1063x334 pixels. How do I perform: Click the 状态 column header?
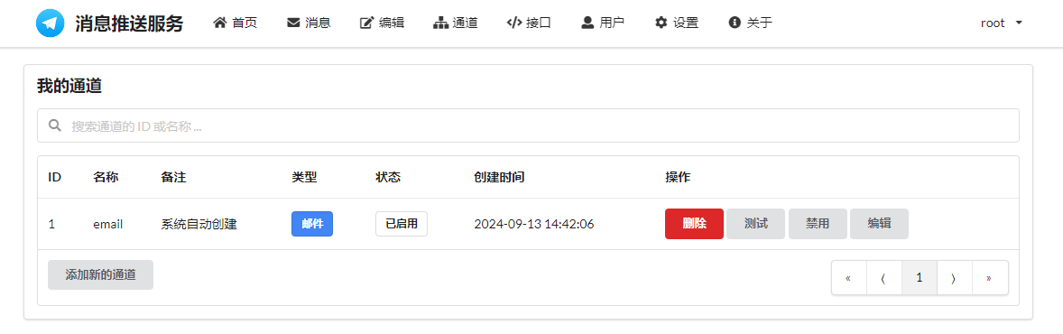click(x=388, y=177)
